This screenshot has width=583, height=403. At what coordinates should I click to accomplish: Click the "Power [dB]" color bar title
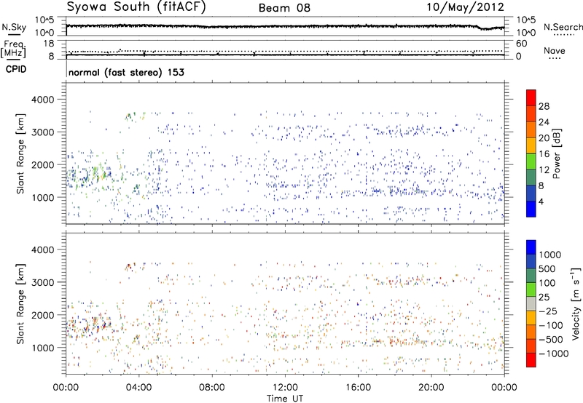point(557,153)
